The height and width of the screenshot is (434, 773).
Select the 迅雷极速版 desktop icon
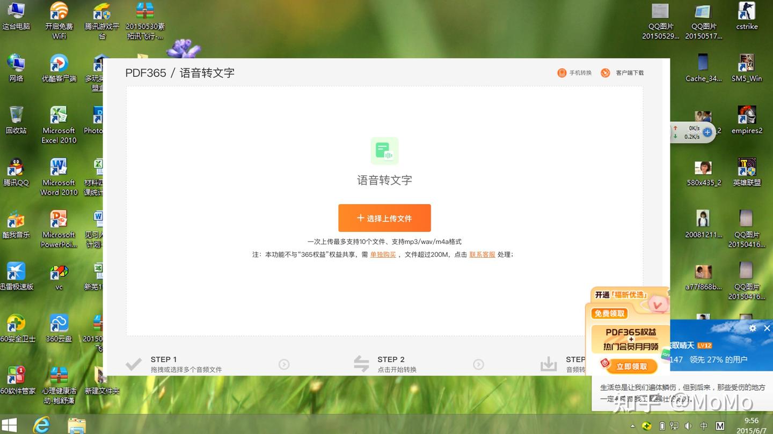(x=16, y=276)
